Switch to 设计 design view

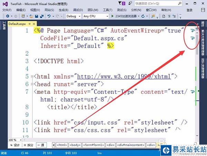pos(15,145)
